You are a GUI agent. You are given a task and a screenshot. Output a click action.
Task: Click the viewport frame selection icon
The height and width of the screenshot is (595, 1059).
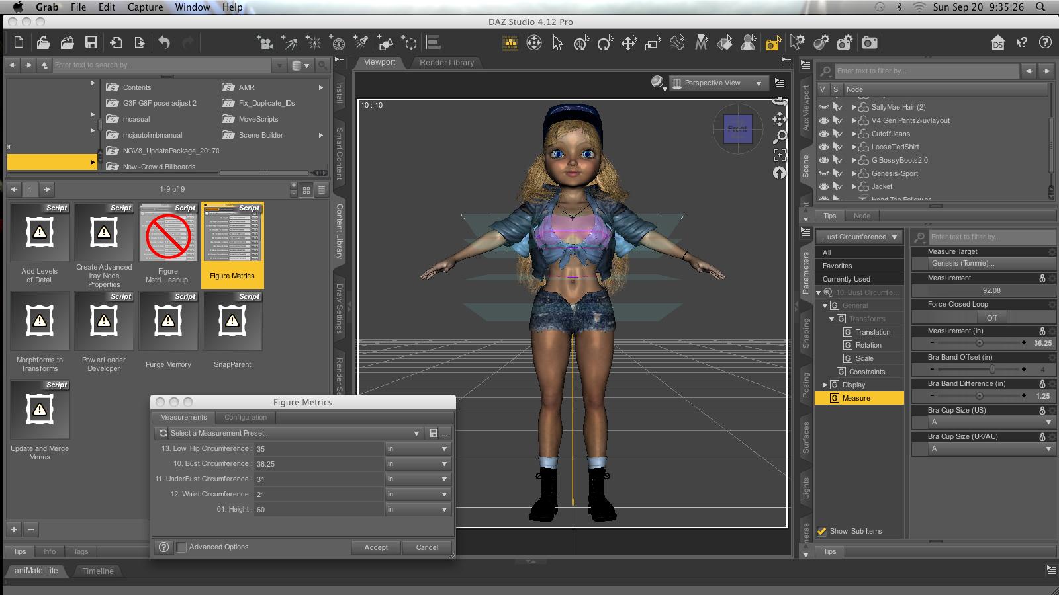point(780,155)
